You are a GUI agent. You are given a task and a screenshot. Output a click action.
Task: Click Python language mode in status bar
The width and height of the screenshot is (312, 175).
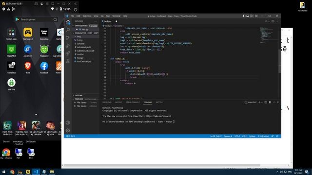coord(252,136)
